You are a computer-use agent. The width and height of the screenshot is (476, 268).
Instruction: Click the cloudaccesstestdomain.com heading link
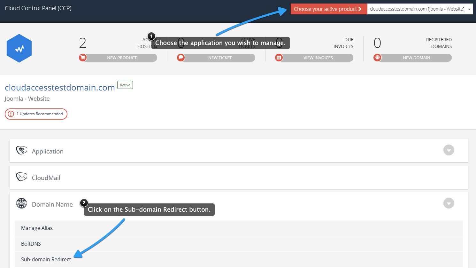tap(60, 87)
